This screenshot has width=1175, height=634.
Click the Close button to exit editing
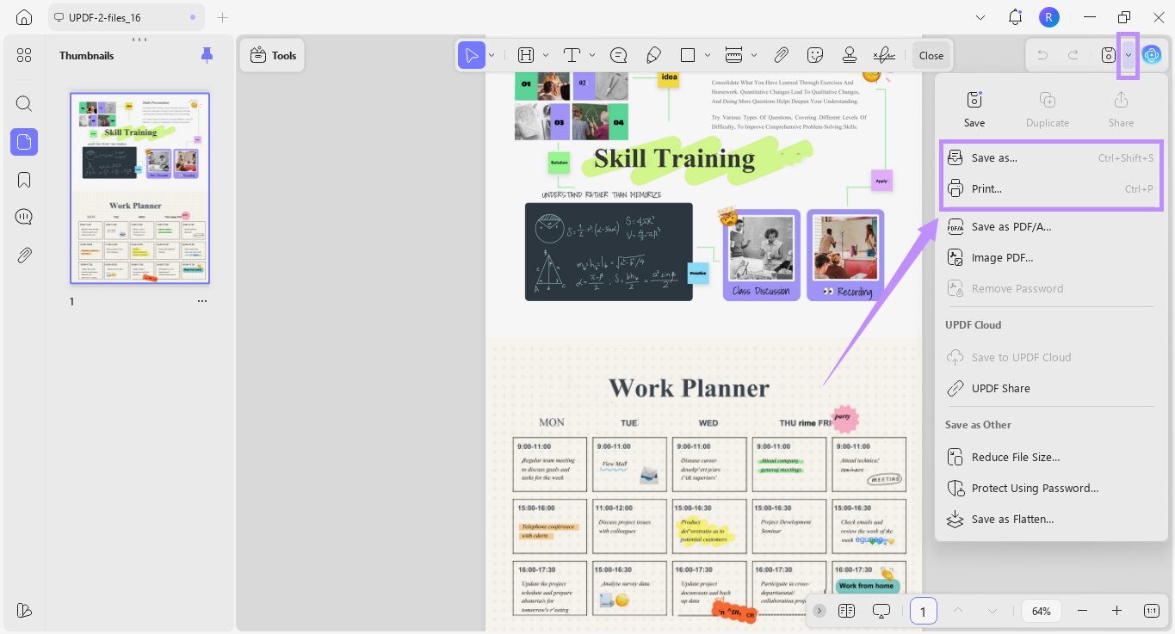pyautogui.click(x=931, y=55)
